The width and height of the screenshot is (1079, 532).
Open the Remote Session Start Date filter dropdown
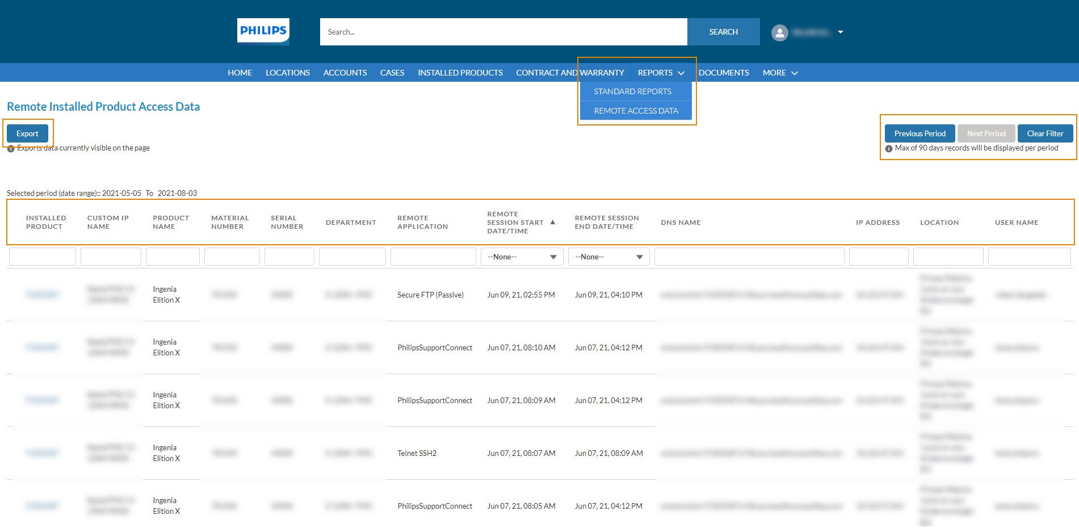522,257
